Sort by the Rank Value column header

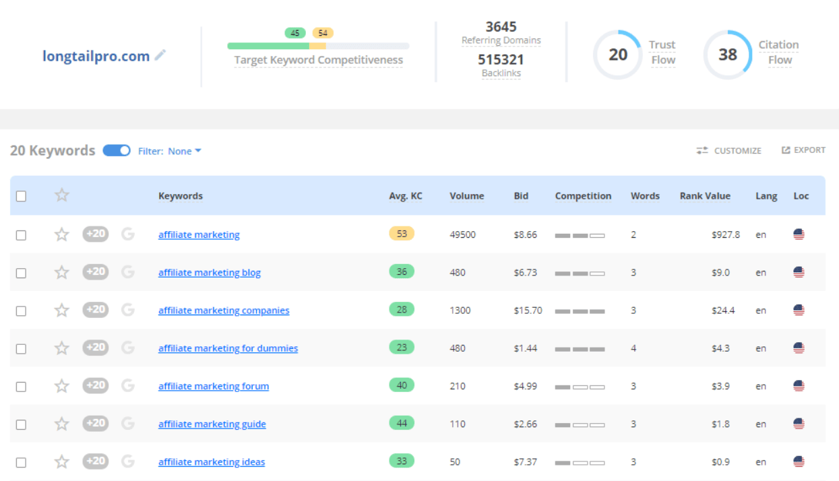point(704,196)
